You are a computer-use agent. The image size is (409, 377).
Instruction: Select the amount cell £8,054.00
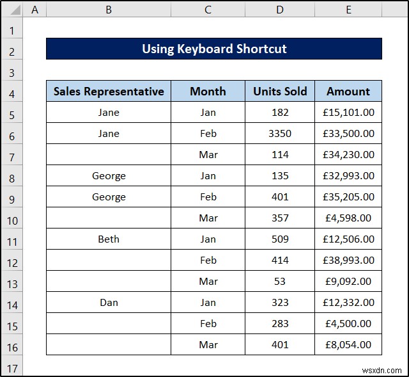(348, 345)
